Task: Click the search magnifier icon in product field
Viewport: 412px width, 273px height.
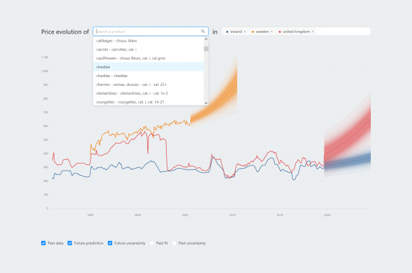Action: pos(203,31)
